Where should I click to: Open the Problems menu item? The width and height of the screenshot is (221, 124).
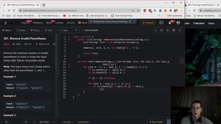click(38, 23)
